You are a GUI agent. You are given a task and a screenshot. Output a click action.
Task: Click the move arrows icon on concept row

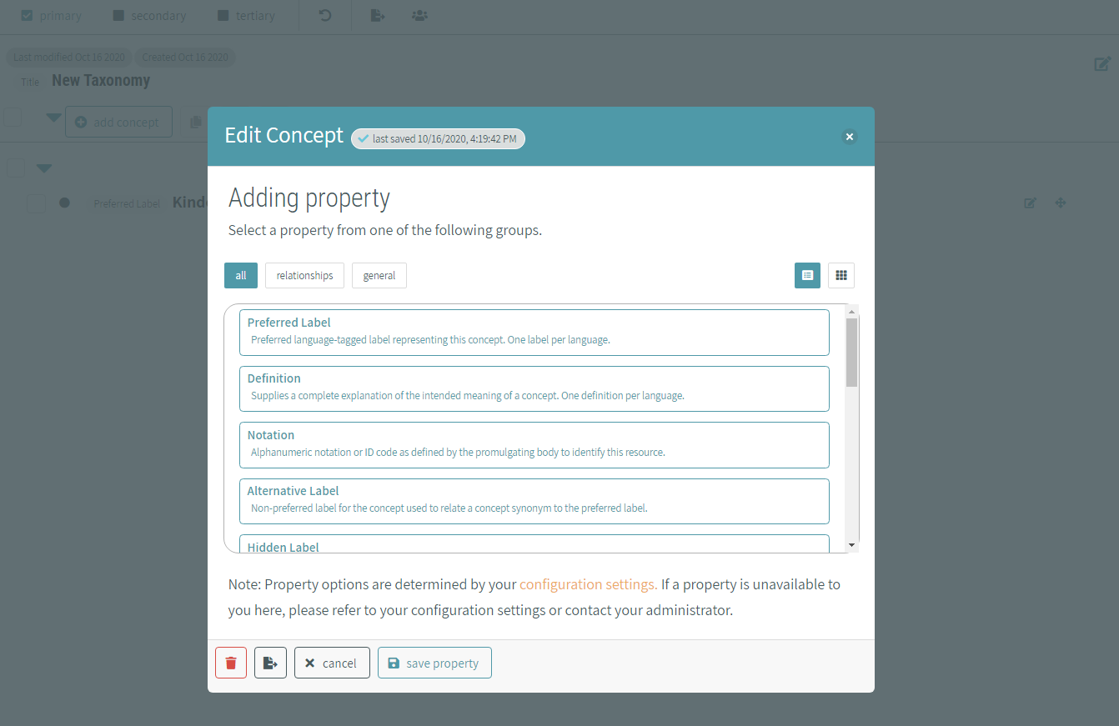(x=1061, y=203)
